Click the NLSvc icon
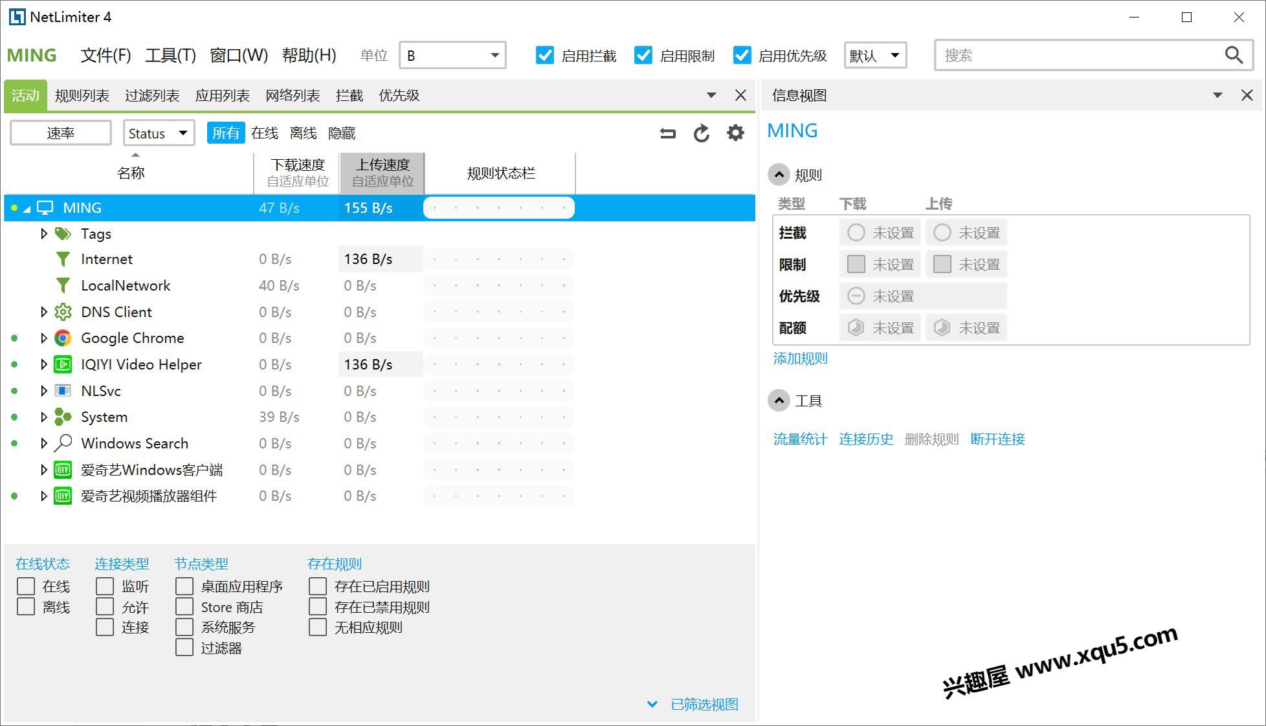 63,391
